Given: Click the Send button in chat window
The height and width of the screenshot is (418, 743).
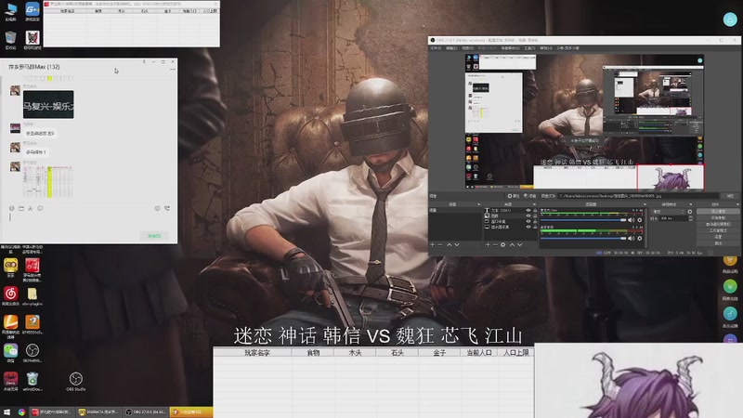Looking at the screenshot, I should (154, 236).
